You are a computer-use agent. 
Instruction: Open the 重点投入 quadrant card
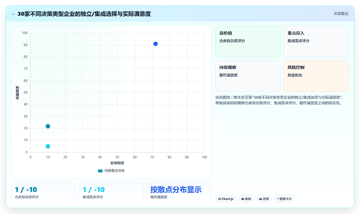coord(316,42)
